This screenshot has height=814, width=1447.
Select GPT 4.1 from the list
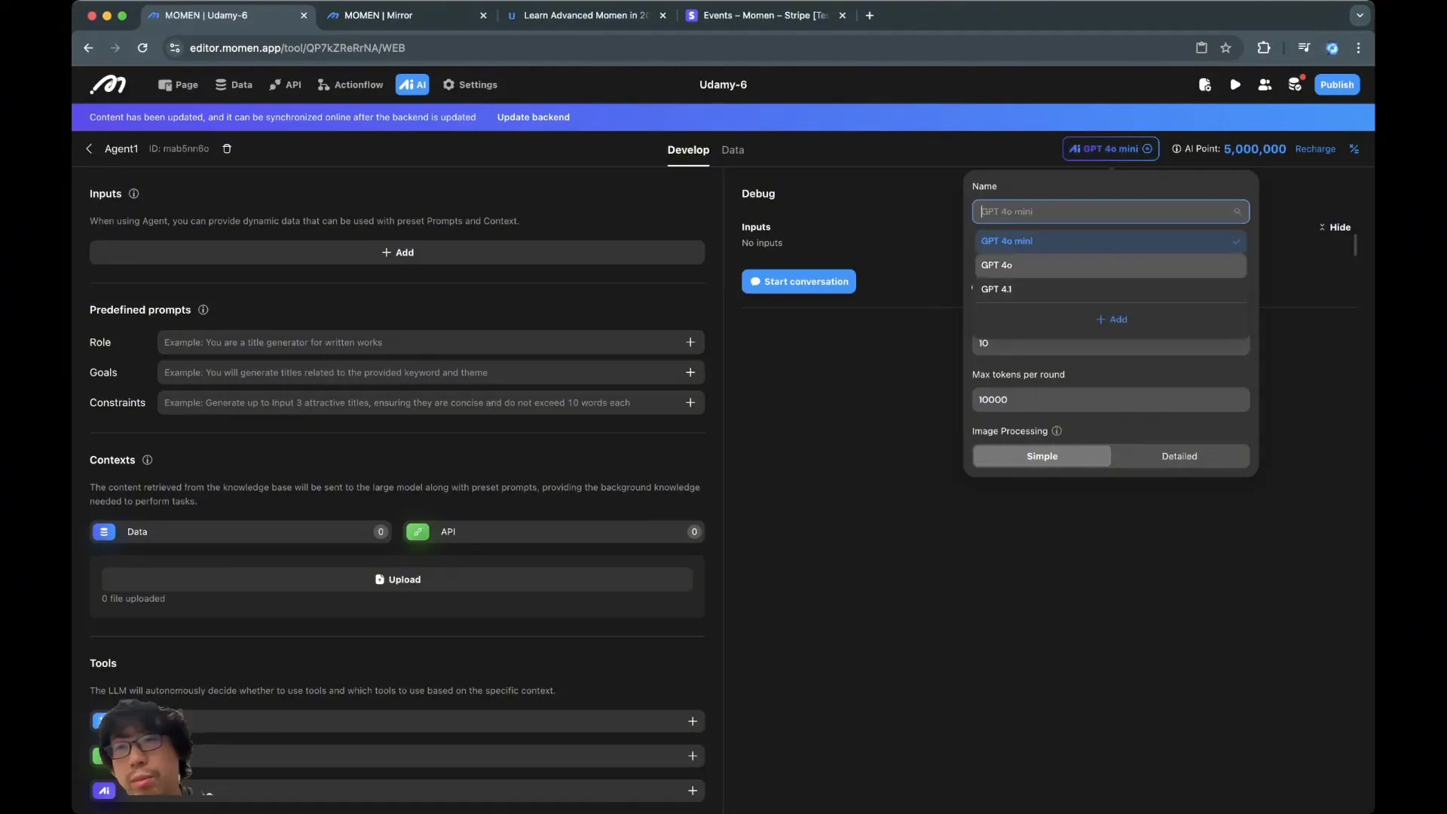1110,289
